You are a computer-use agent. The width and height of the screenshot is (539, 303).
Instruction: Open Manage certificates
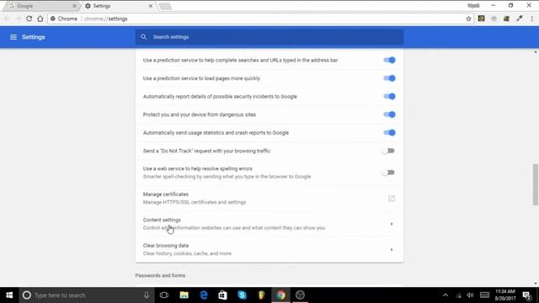pos(269,199)
